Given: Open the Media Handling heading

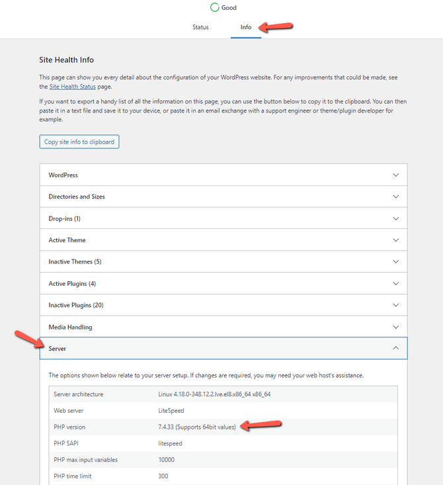Looking at the screenshot, I should (x=70, y=327).
